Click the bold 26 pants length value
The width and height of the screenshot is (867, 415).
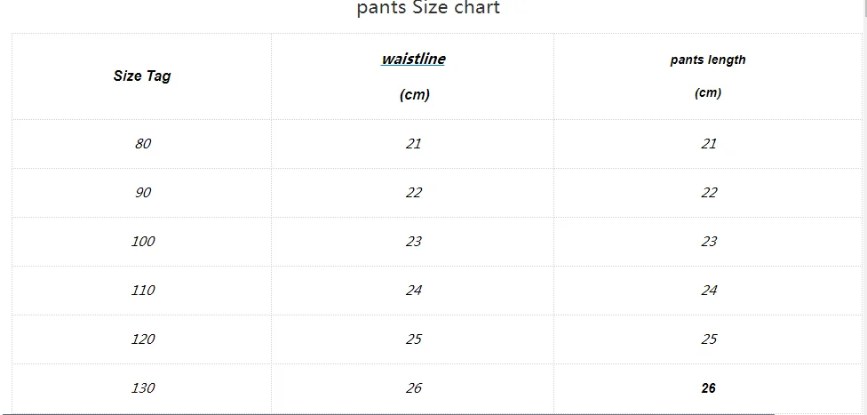click(708, 387)
